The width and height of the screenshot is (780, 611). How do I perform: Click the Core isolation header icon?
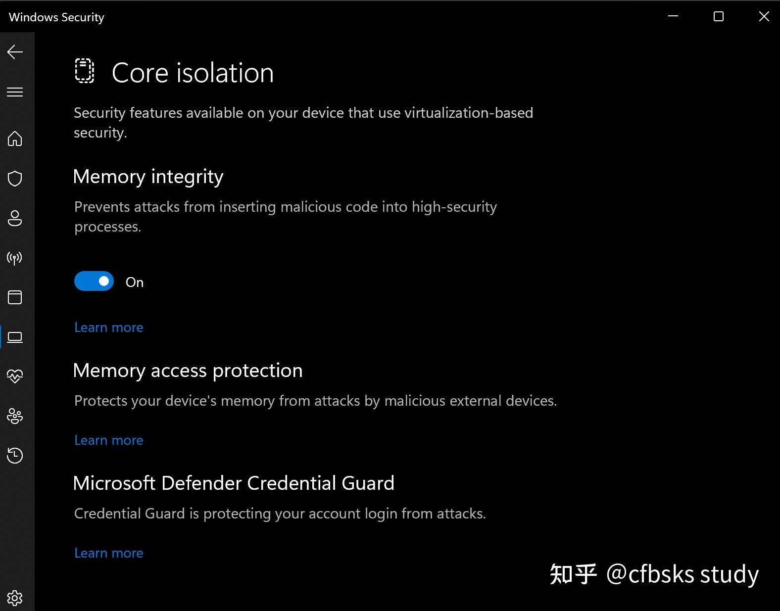[x=84, y=72]
